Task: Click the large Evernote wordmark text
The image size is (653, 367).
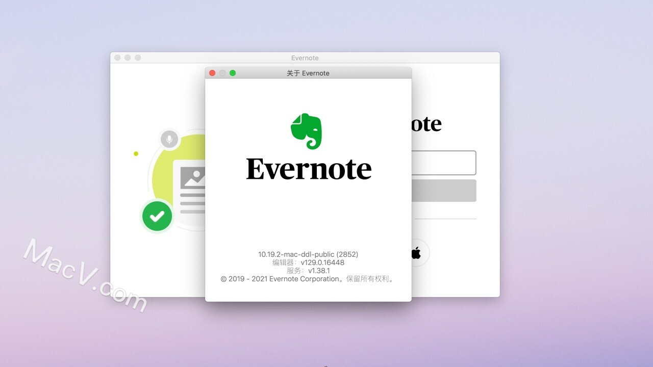Action: 309,169
